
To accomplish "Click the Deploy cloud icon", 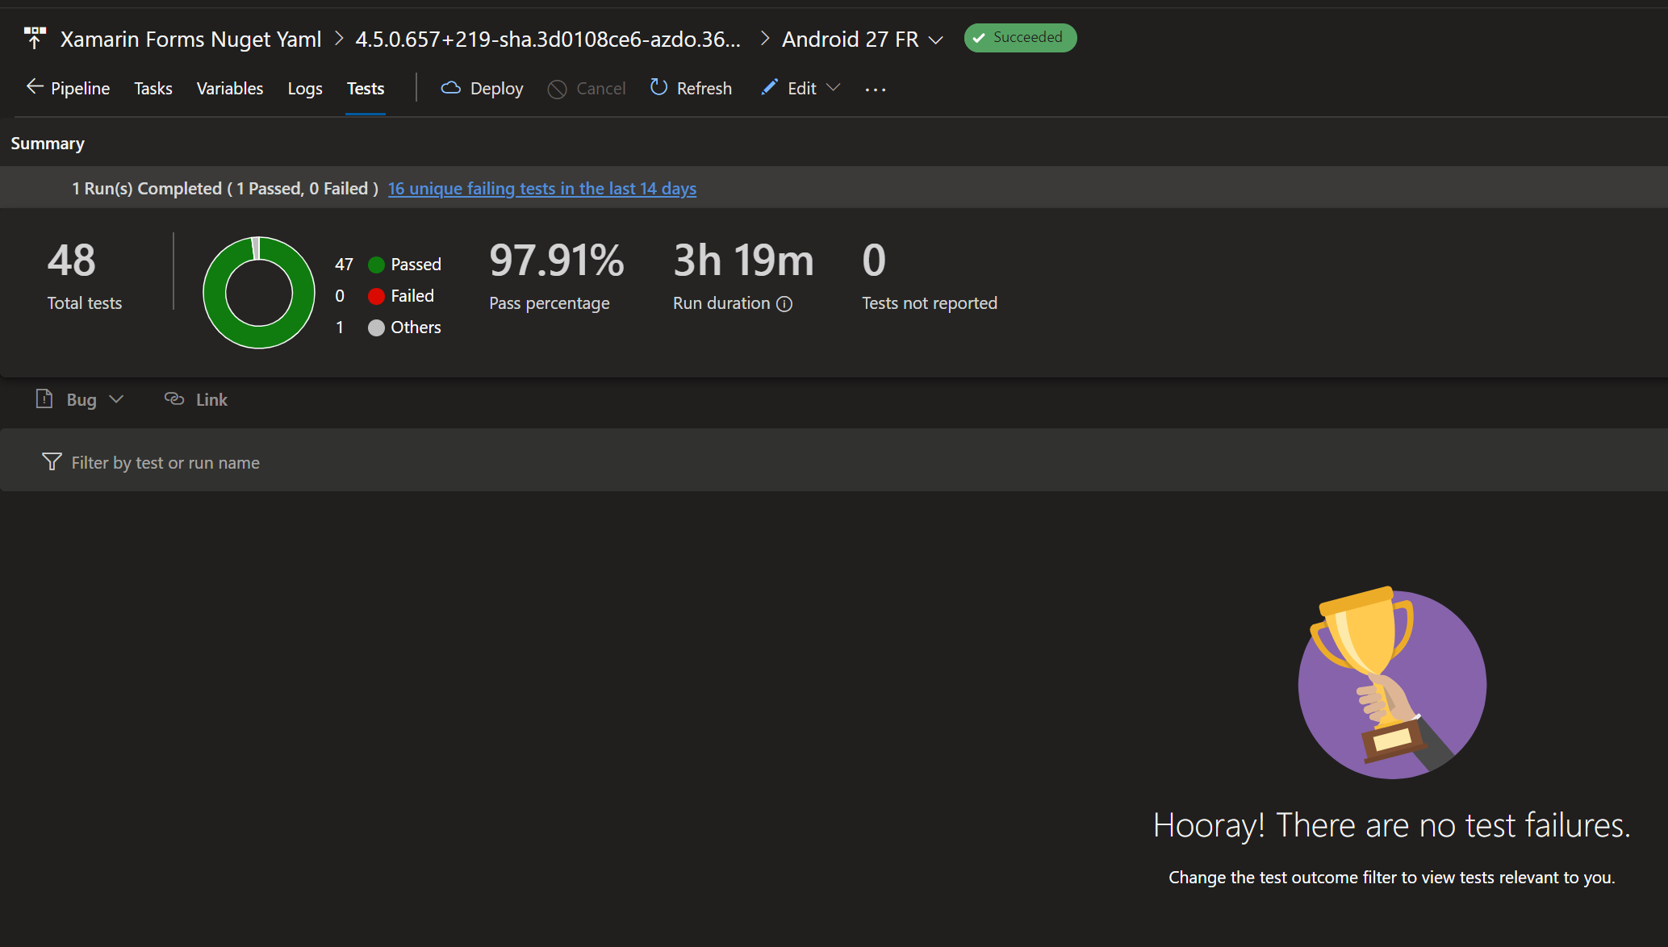I will [450, 88].
